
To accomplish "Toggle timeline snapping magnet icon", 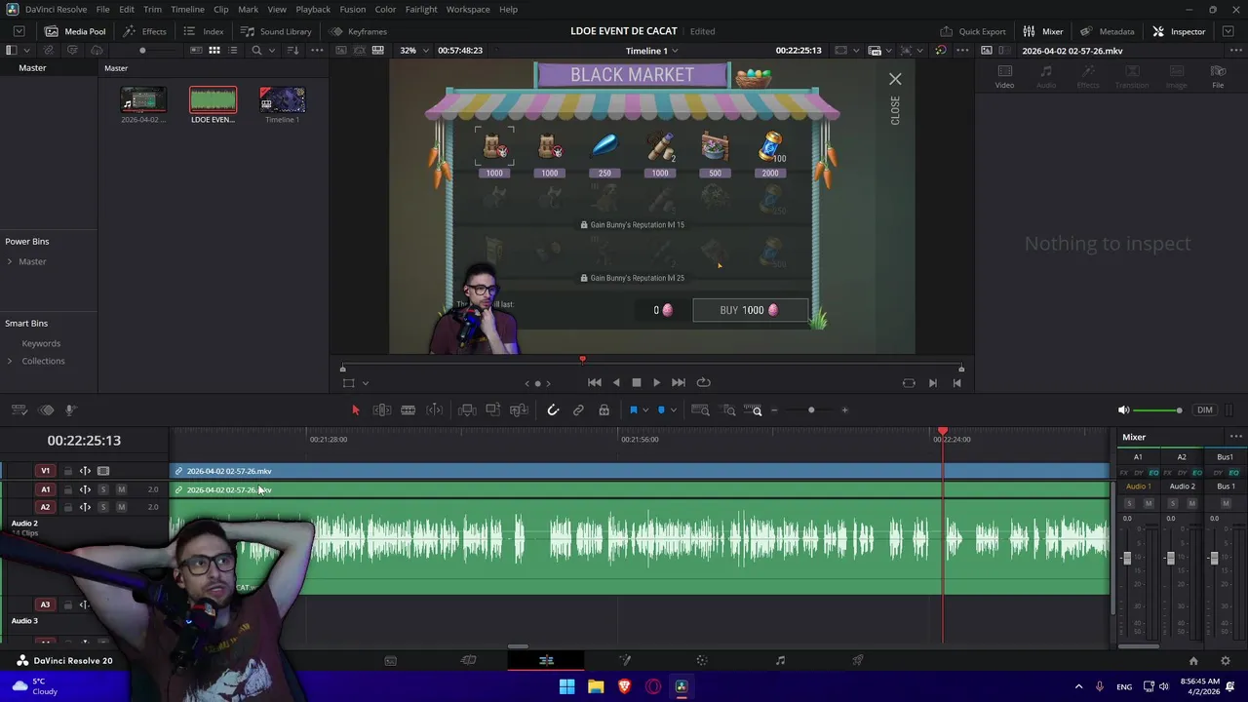I will click(553, 410).
